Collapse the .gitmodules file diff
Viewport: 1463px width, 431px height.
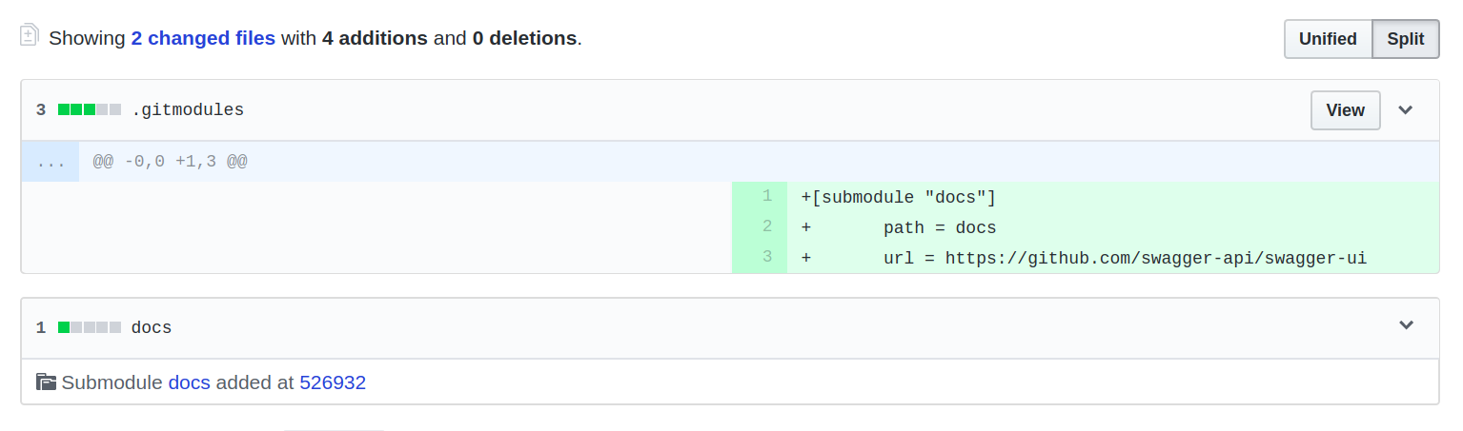tap(1405, 109)
